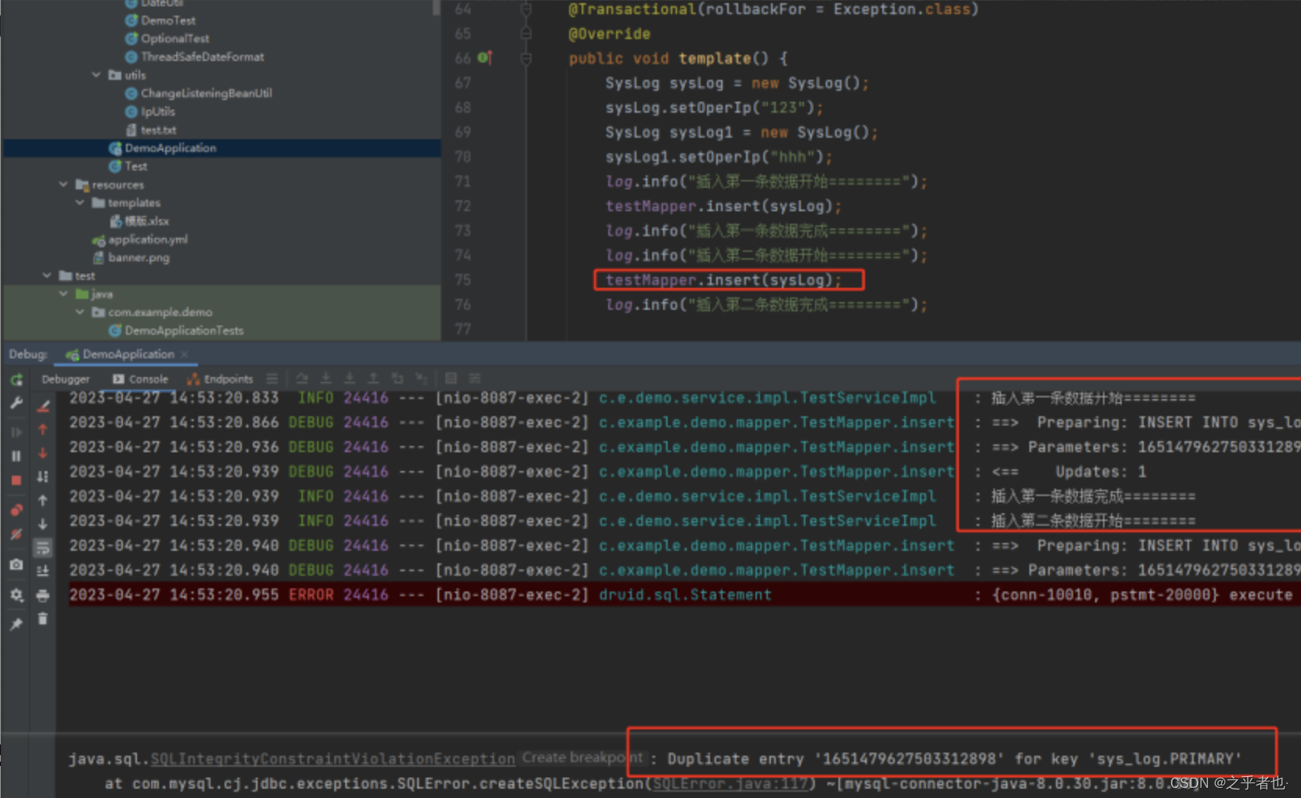This screenshot has width=1301, height=798.
Task: Collapse the resources folder in project tree
Action: 64,185
